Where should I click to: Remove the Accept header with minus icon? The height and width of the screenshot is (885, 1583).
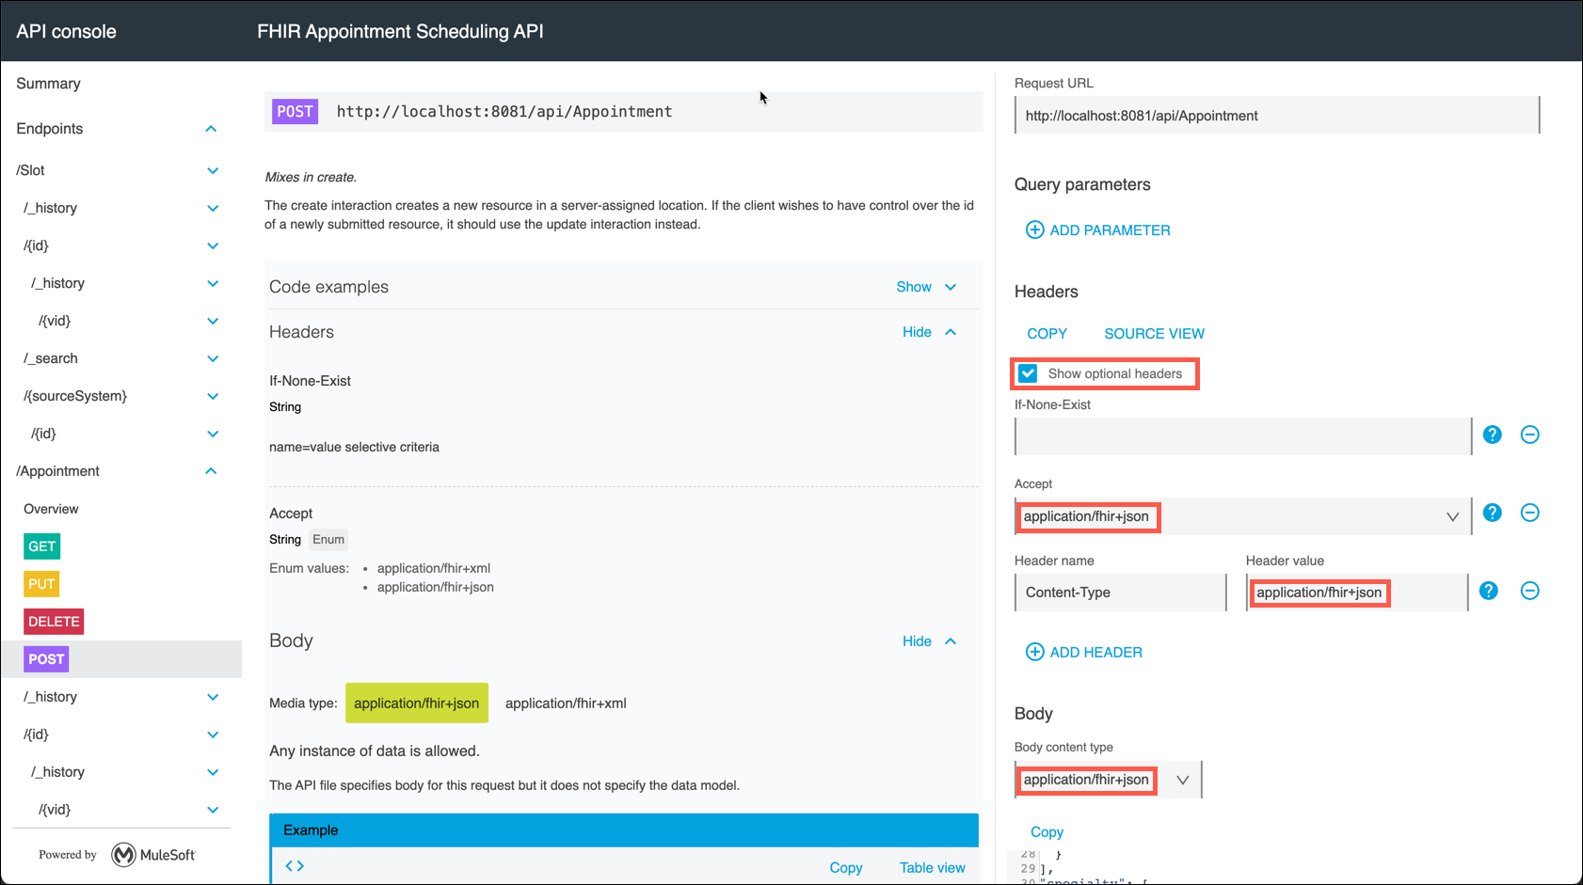point(1530,513)
